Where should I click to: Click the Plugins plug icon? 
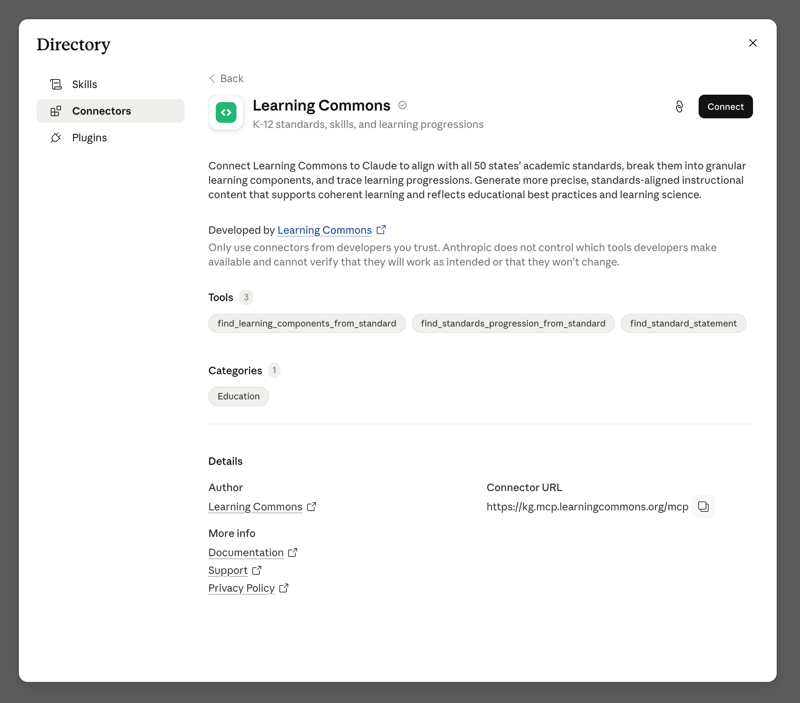click(56, 138)
